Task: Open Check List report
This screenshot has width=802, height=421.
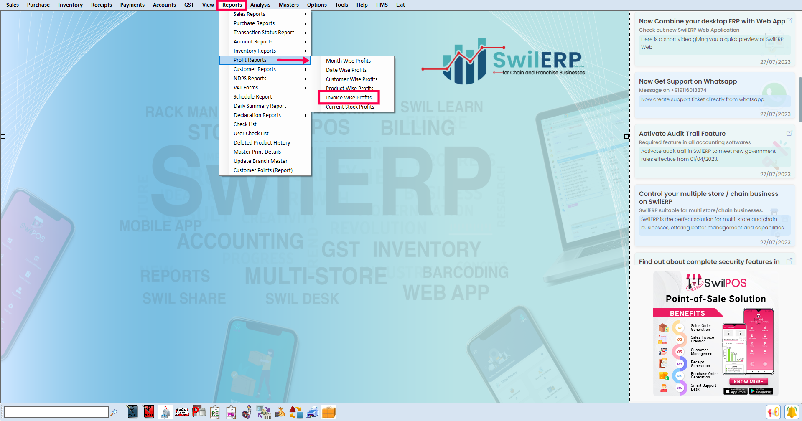Action: tap(265, 124)
